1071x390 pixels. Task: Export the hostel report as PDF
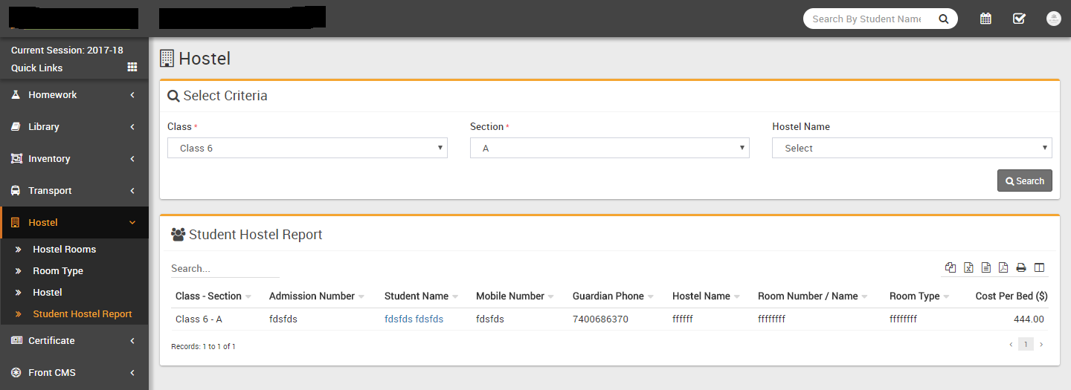(x=1003, y=268)
